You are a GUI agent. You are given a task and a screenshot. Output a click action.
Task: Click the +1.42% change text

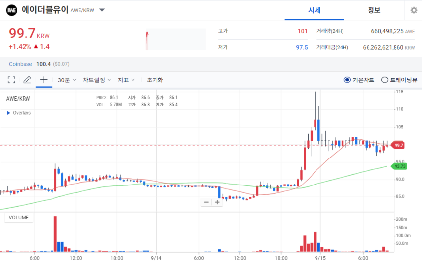tap(20, 47)
